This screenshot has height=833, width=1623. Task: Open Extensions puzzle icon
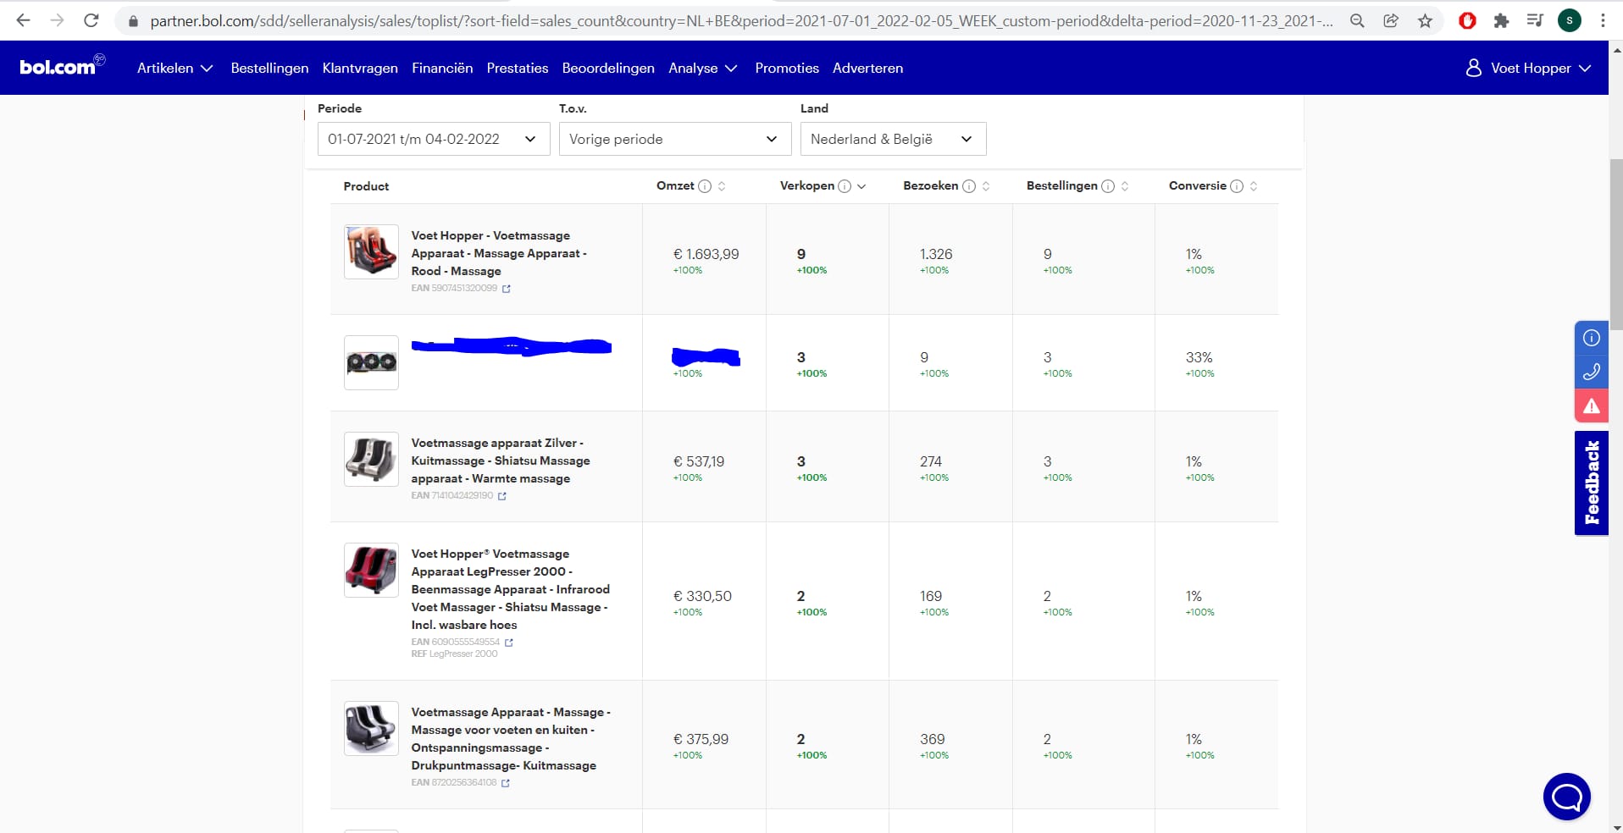click(x=1501, y=21)
